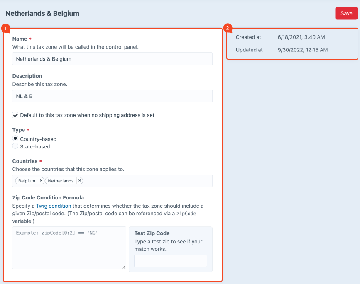Toggle the default tax zone checkbox

coord(15,115)
